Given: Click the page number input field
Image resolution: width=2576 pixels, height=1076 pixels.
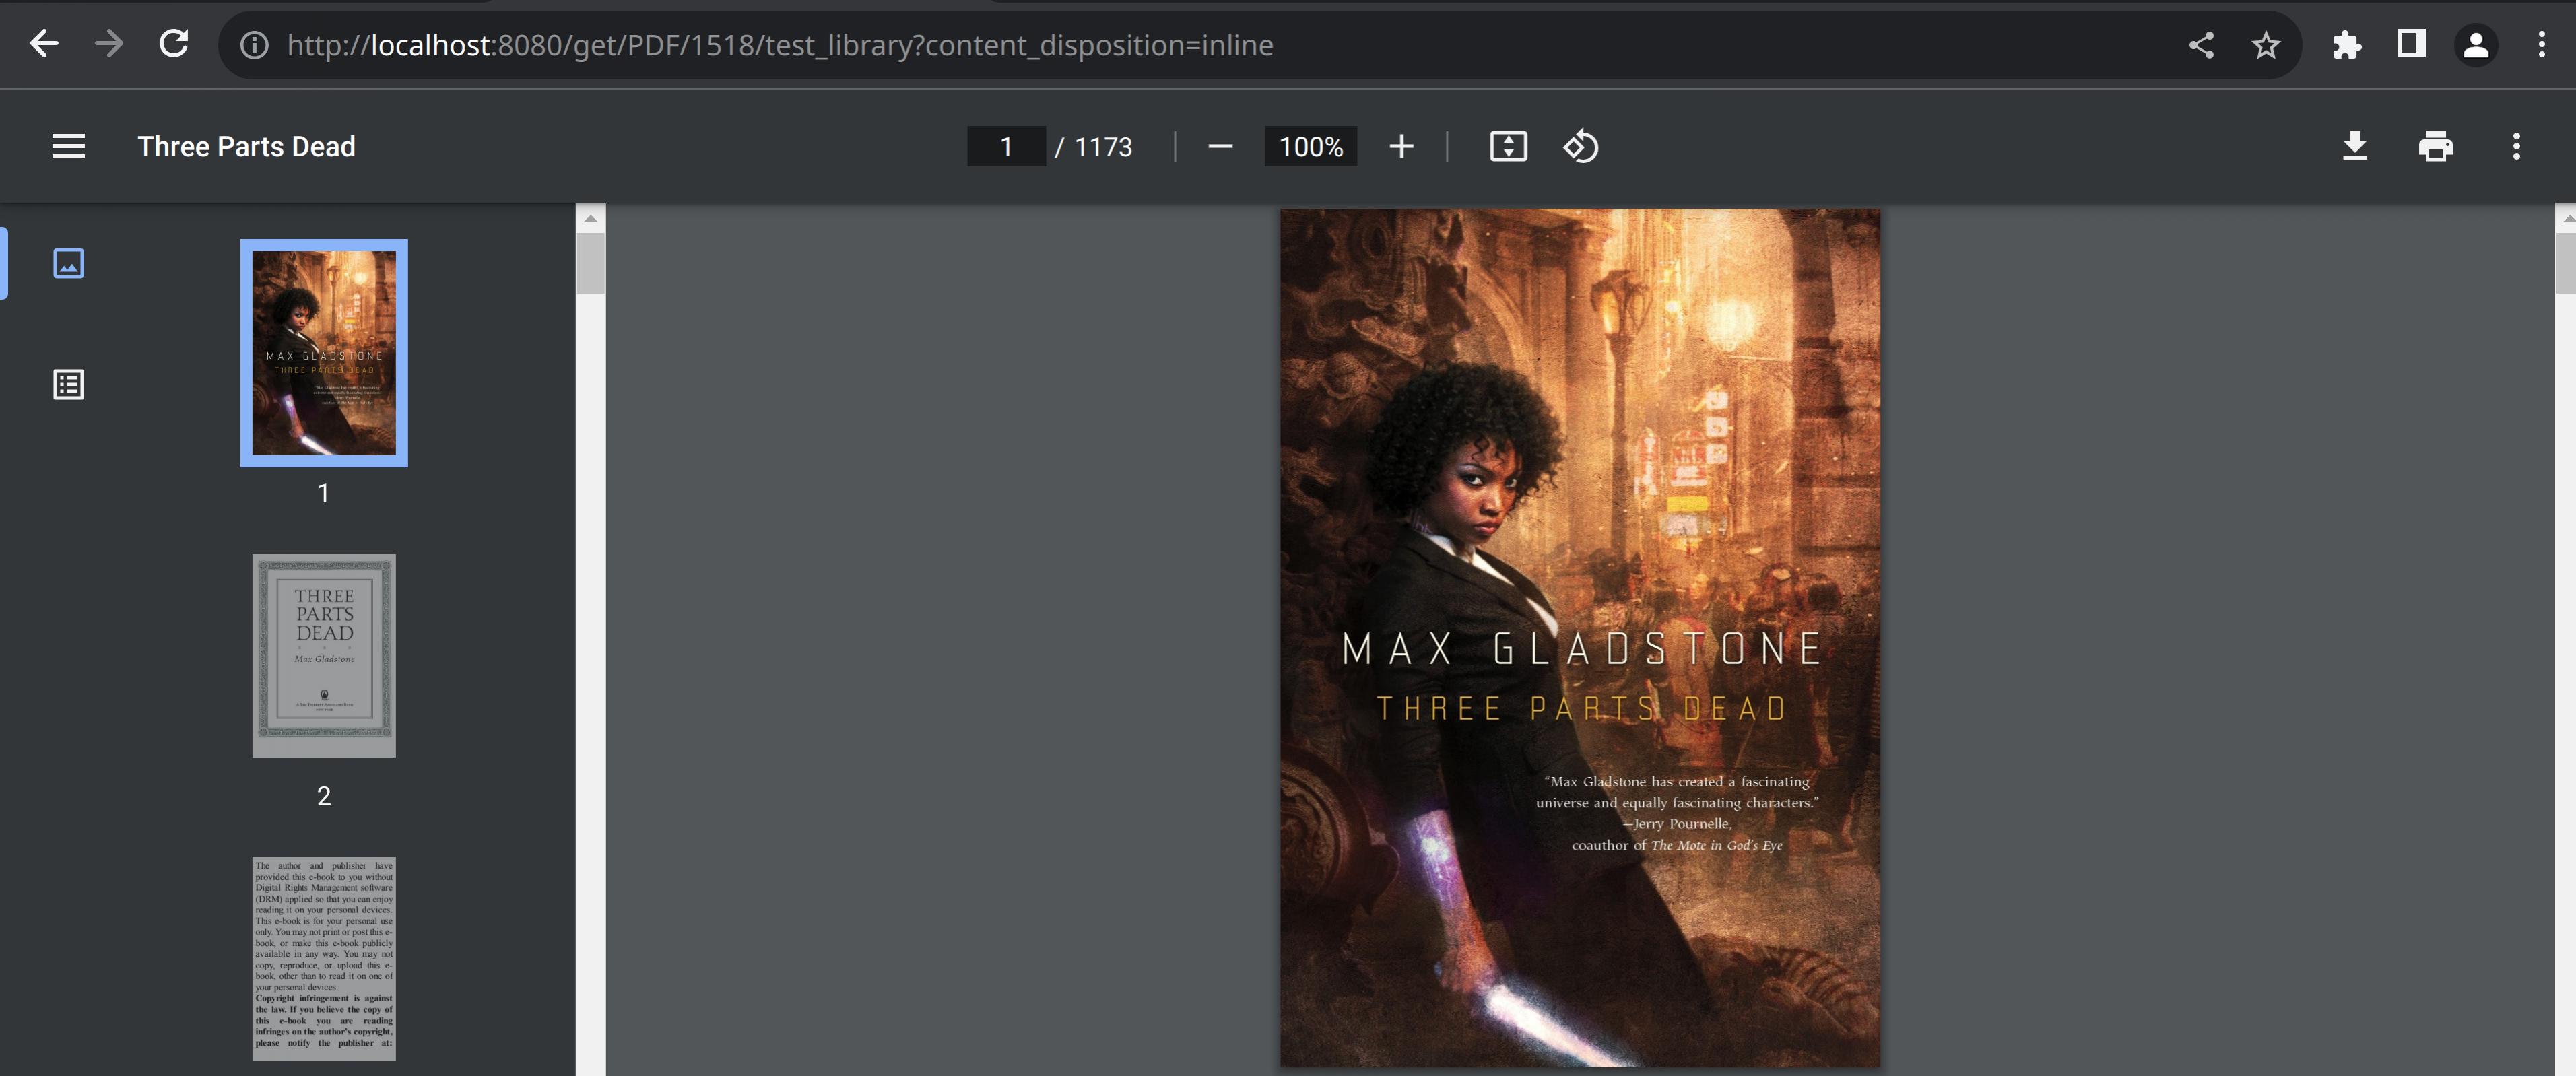Looking at the screenshot, I should point(1006,147).
